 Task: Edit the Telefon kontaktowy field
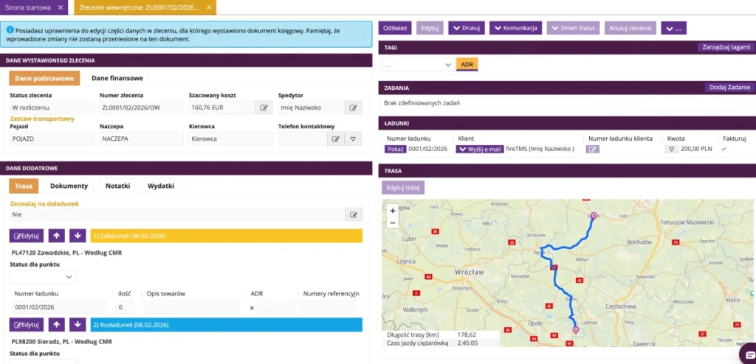tap(336, 139)
